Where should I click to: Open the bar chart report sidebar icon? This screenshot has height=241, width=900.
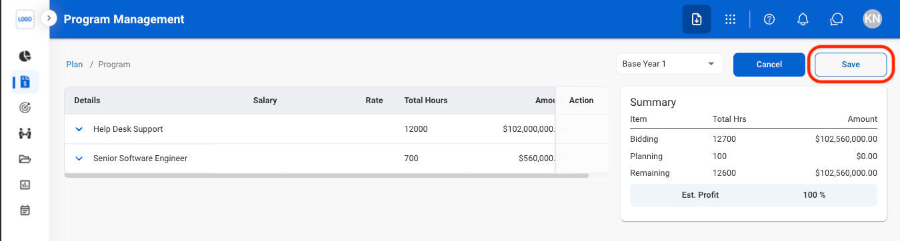25,185
